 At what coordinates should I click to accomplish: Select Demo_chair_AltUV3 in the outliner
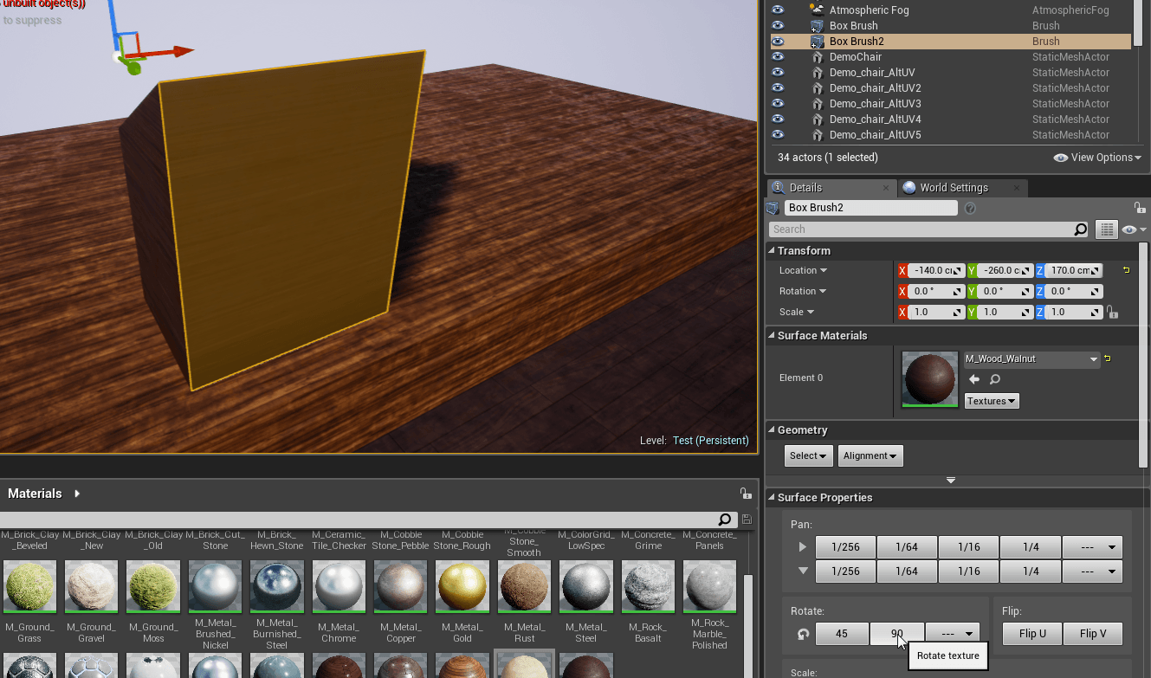pos(875,104)
